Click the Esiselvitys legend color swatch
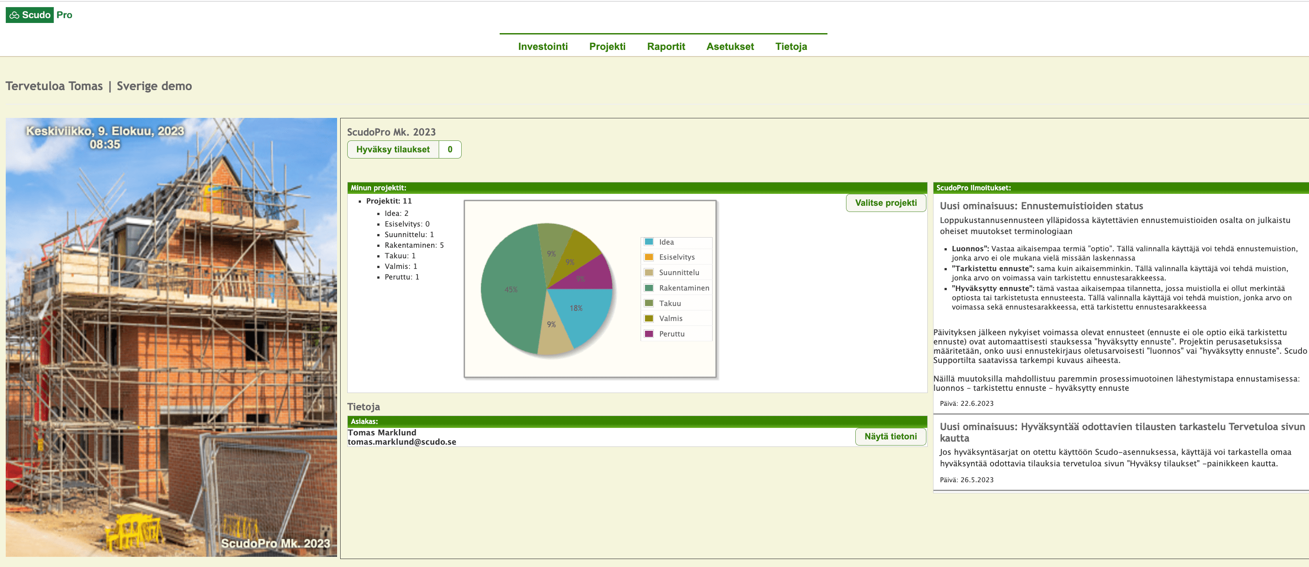 pyautogui.click(x=649, y=257)
